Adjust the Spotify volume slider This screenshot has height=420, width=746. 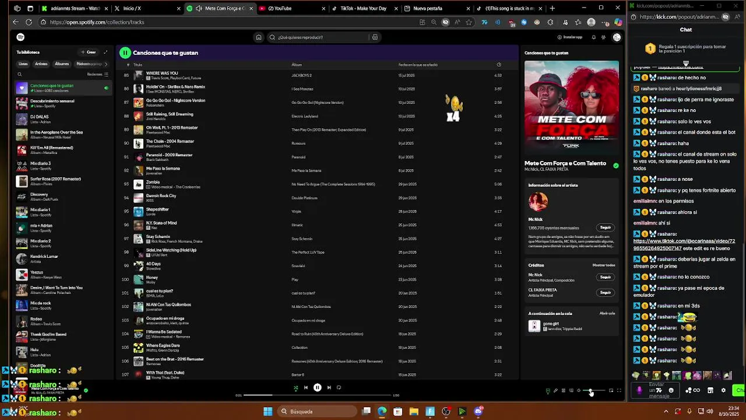pyautogui.click(x=594, y=390)
